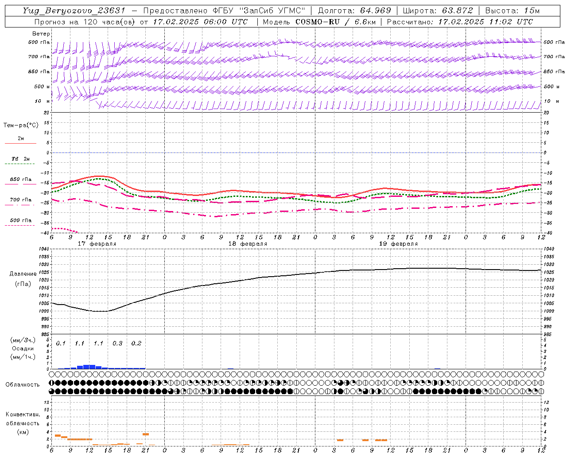Click the 850 гПа temperature legend entry
The image size is (567, 454).
point(21,180)
